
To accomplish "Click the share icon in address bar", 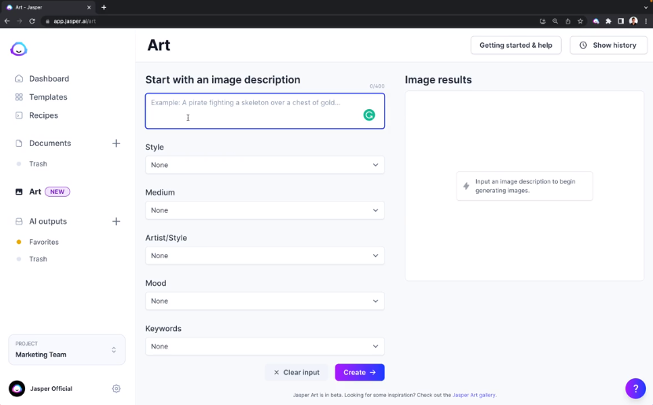I will [x=567, y=21].
